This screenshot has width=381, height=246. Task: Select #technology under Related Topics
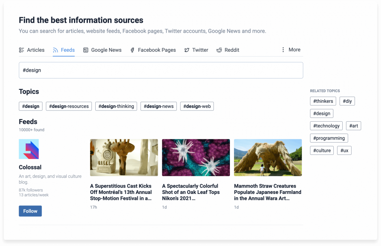coord(326,125)
